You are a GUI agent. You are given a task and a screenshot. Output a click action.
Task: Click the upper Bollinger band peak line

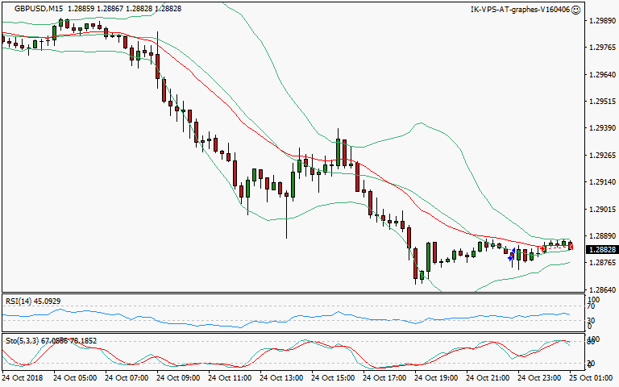pos(418,124)
